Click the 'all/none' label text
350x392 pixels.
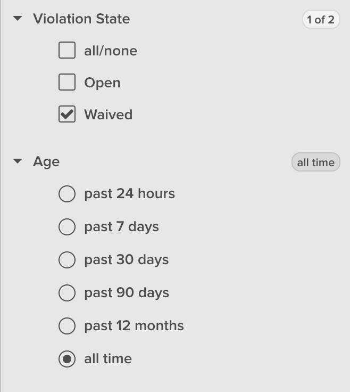point(111,51)
